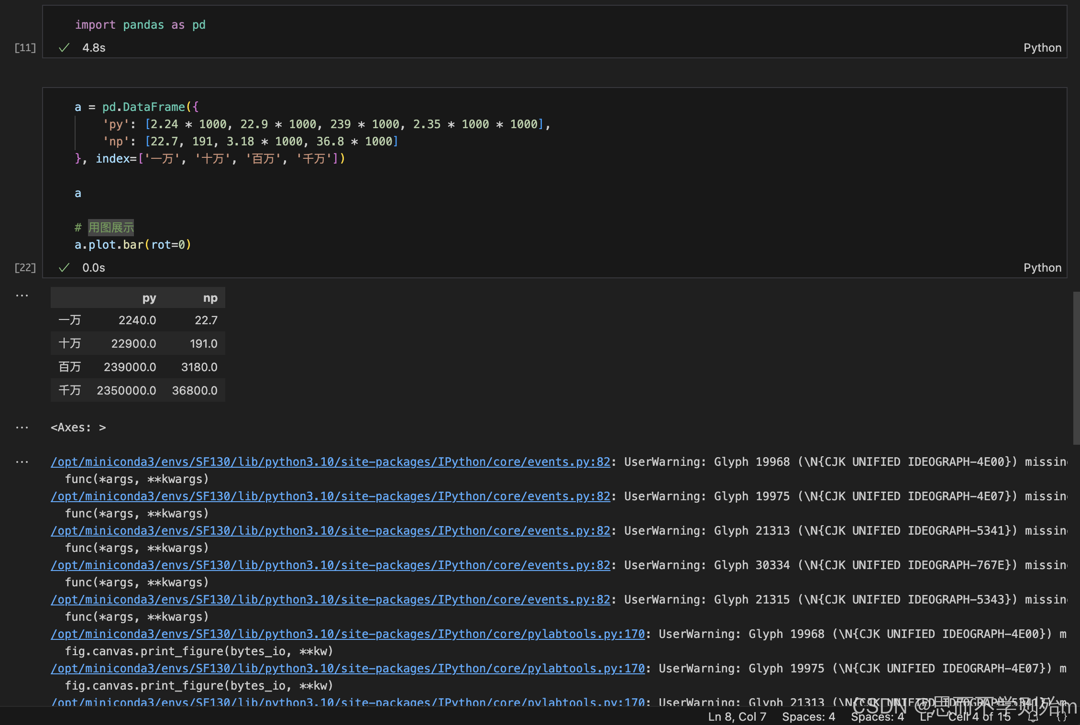Open the Python language picker of the import cell
The height and width of the screenshot is (725, 1080).
[1042, 48]
